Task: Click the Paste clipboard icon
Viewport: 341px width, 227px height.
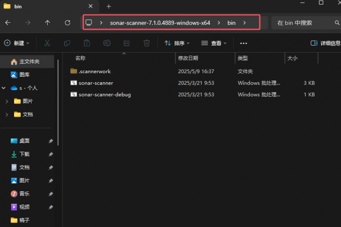Action: 87,43
